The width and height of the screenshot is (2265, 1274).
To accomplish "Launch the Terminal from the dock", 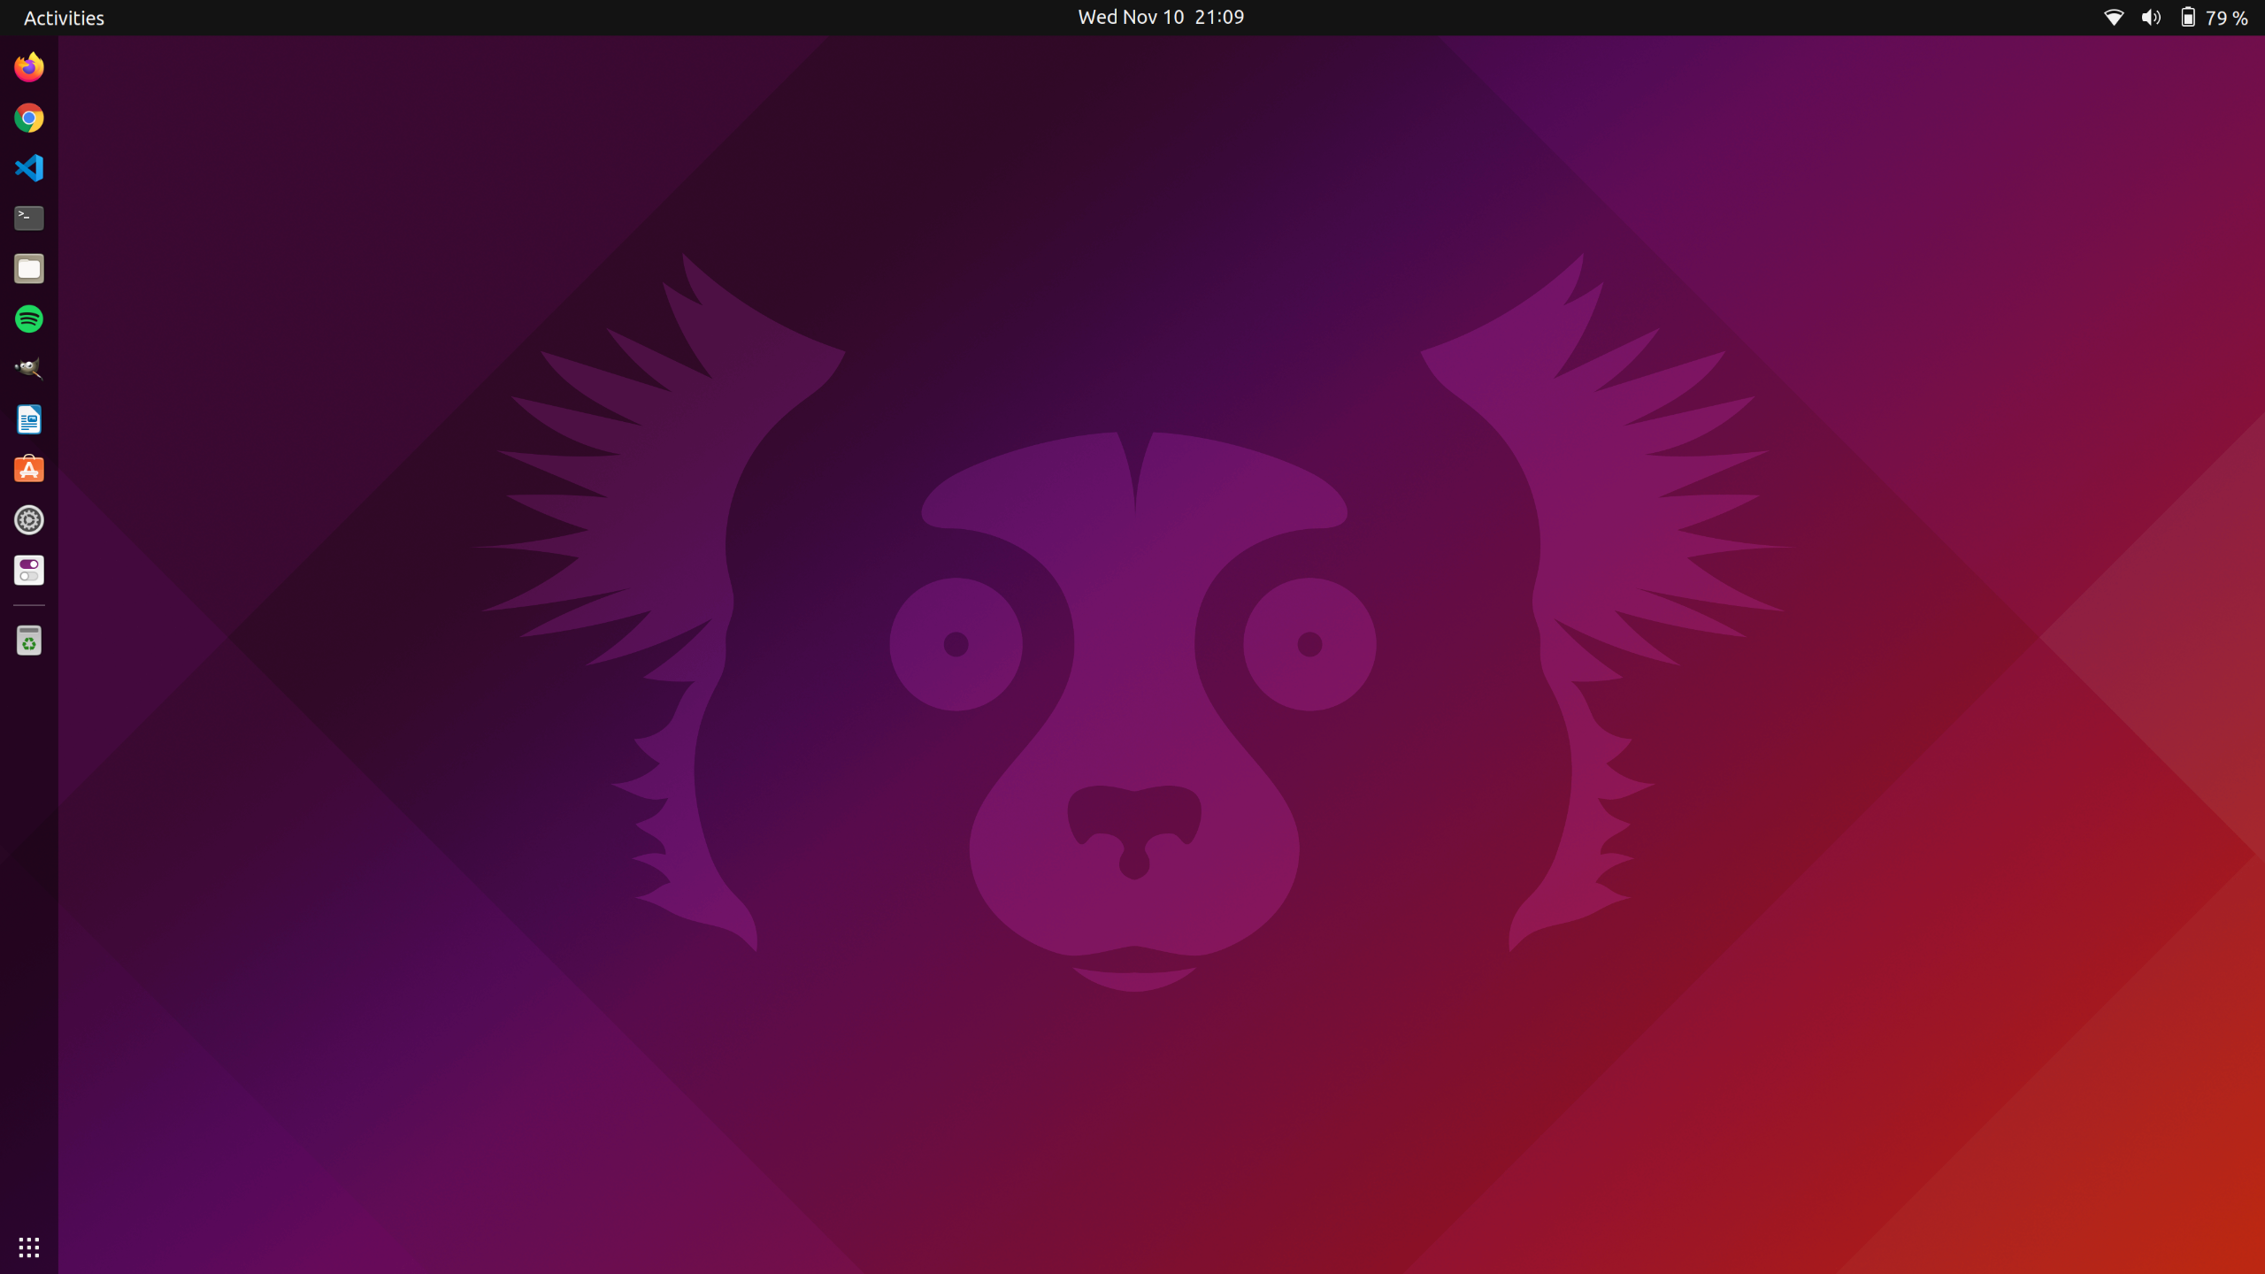I will [29, 218].
